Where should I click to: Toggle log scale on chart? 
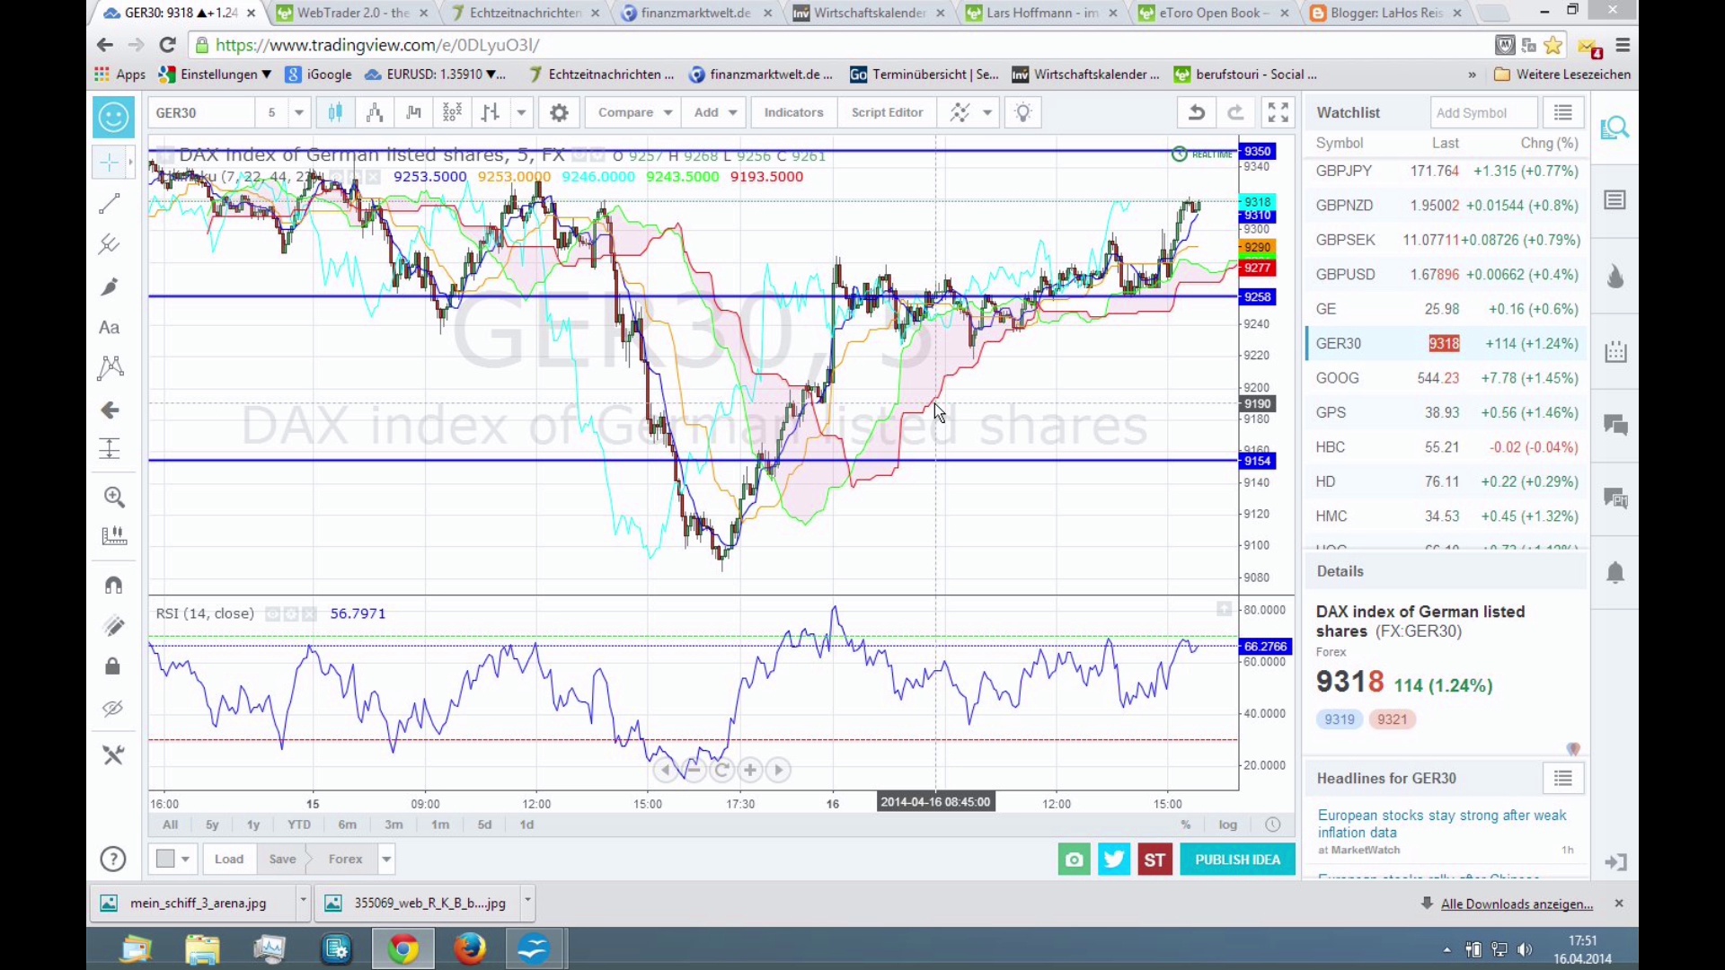[1227, 824]
